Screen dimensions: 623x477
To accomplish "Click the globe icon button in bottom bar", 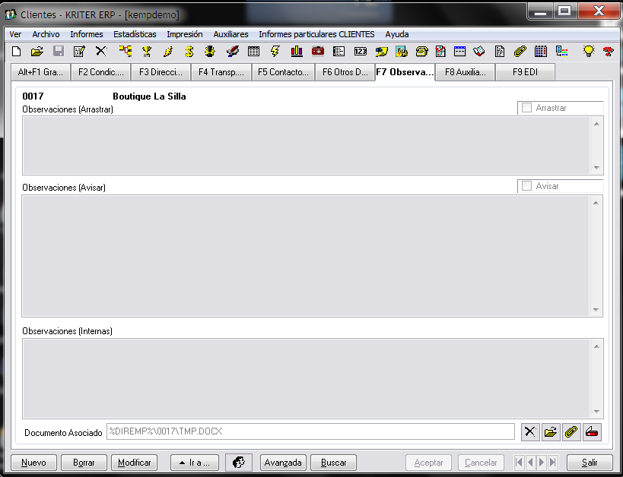I will pos(238,463).
